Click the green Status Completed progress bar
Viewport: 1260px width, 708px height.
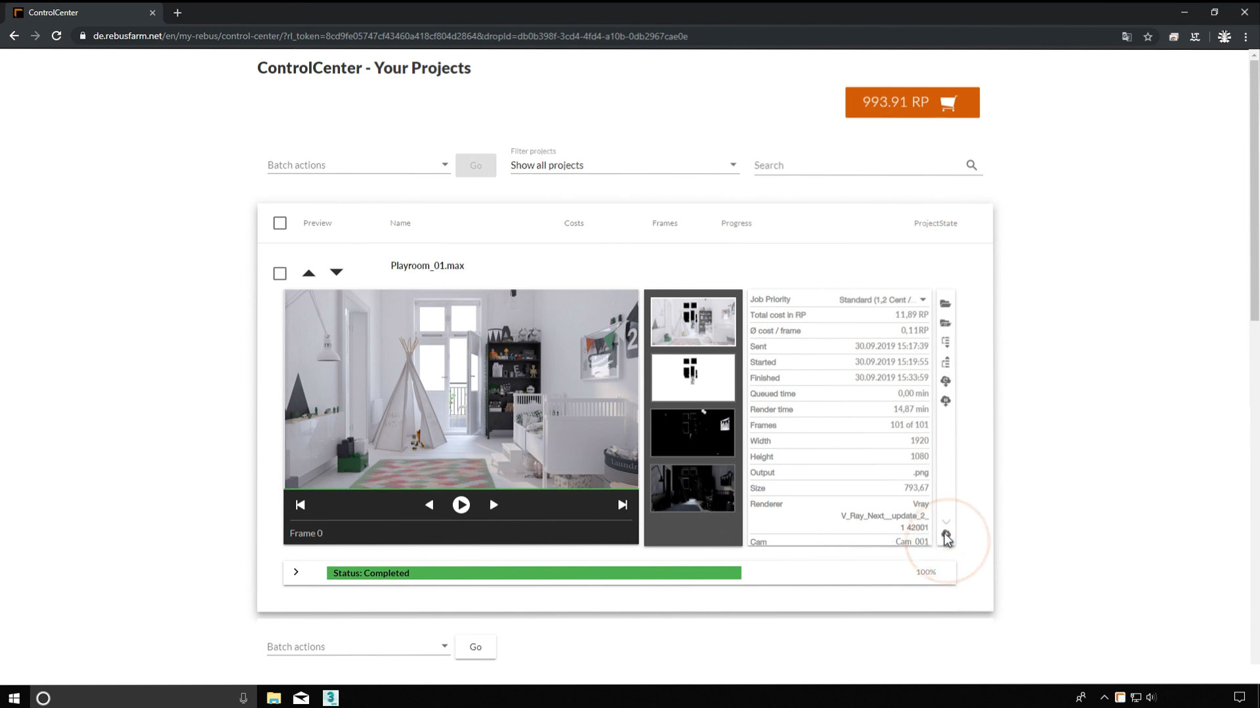[x=533, y=572]
